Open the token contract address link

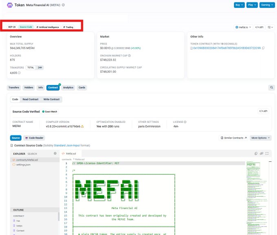point(227,48)
